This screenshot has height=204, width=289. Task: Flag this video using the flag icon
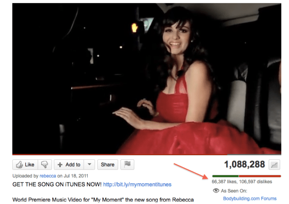pos(128,165)
